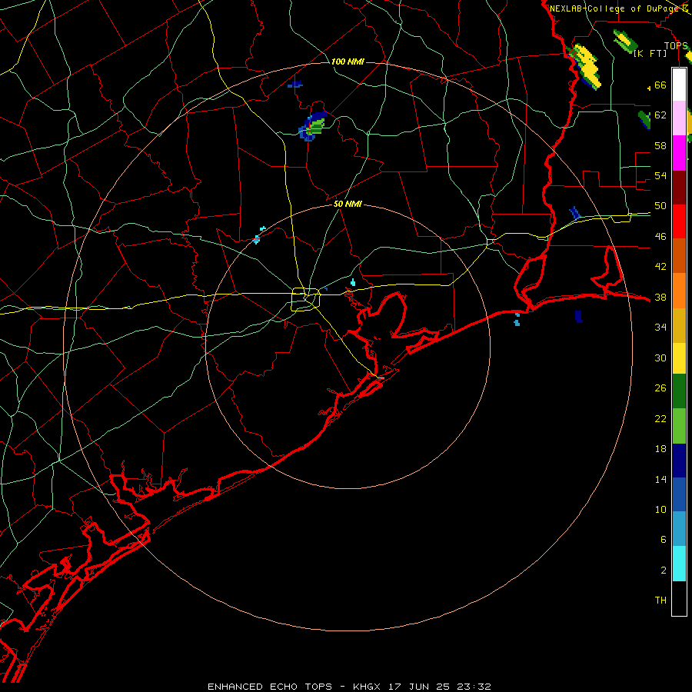Click the white swatch in the tops legend

679,85
